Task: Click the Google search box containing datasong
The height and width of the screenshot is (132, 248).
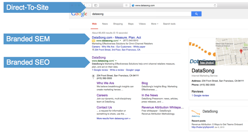Action: (141, 14)
